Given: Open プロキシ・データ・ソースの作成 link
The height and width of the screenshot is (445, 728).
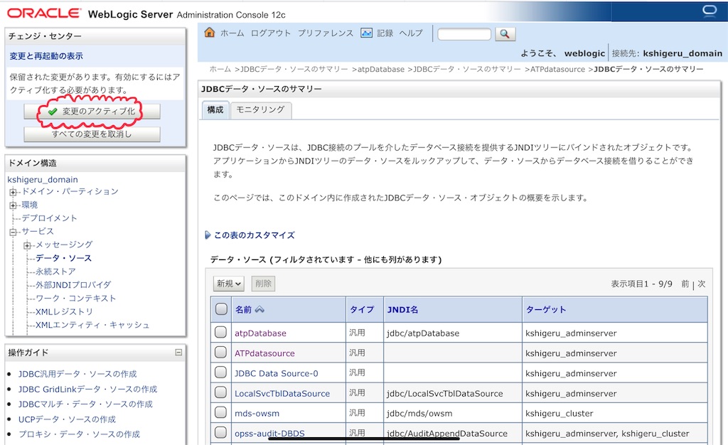Looking at the screenshot, I should 79,434.
